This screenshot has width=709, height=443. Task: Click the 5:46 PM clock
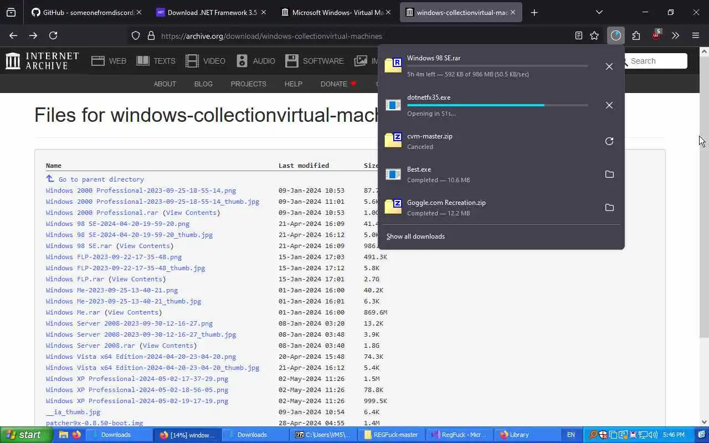673,435
